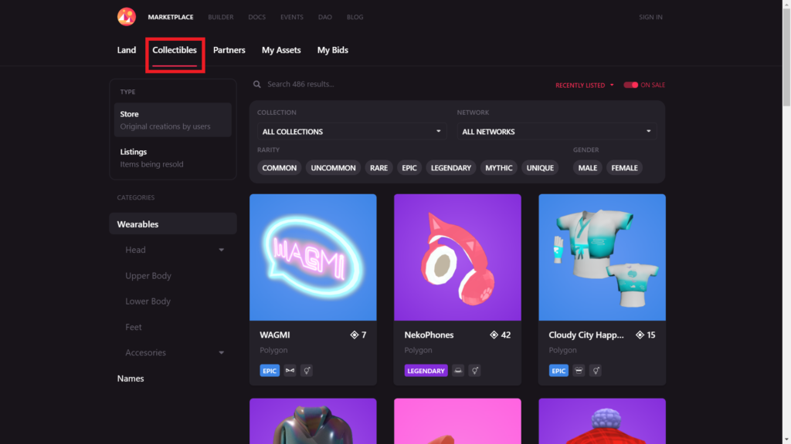Click the LEGENDARY badge on NekoPhones card
Image resolution: width=791 pixels, height=444 pixels.
pos(426,371)
